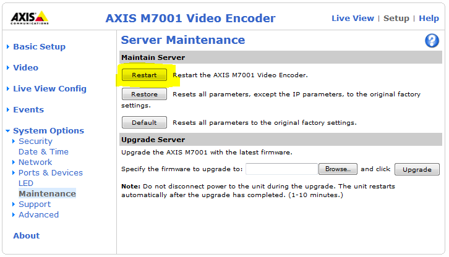
Task: Click the blue help question mark icon
Action: [432, 41]
